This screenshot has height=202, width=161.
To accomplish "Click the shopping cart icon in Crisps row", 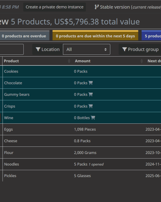I will 91,106.
